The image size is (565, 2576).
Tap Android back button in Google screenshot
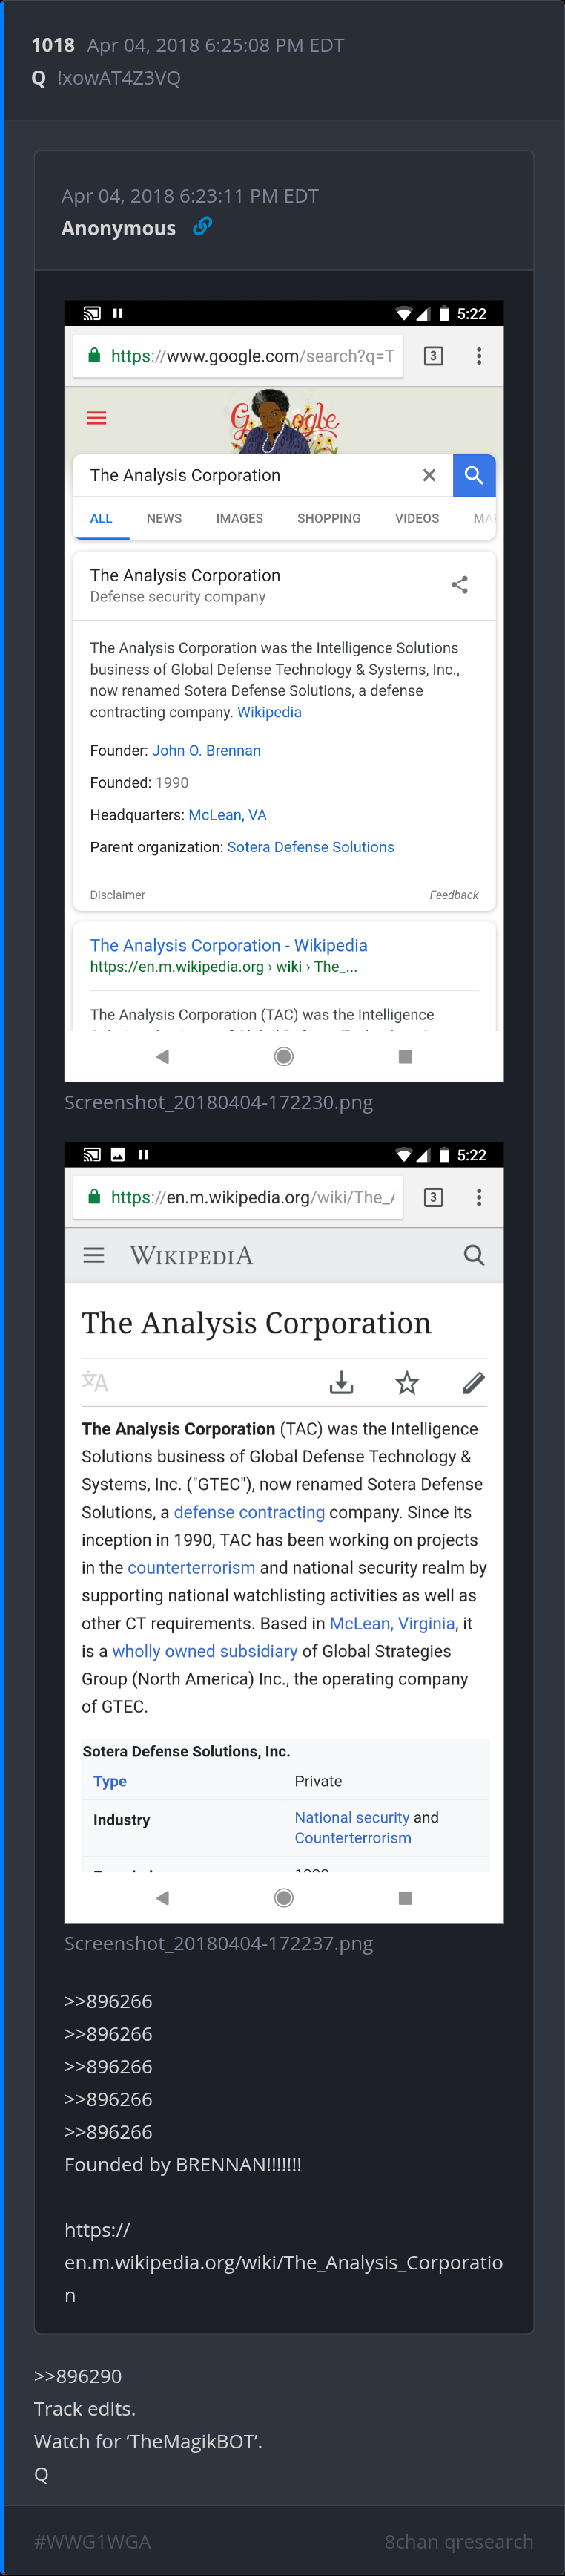162,1056
